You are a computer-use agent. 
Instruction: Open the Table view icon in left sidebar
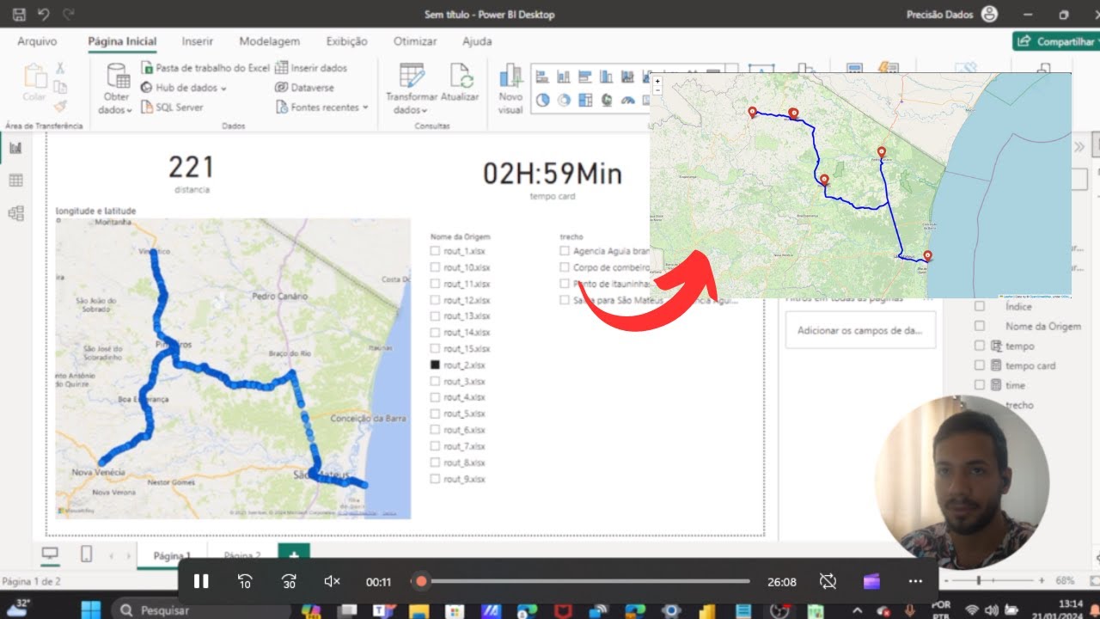point(15,181)
